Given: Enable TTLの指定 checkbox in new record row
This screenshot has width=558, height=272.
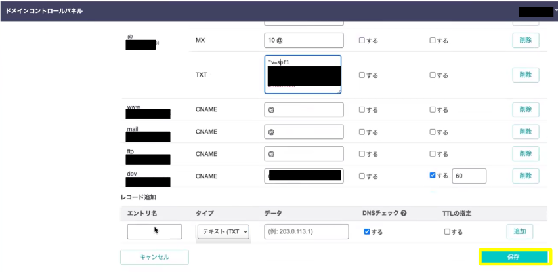Looking at the screenshot, I should (447, 231).
